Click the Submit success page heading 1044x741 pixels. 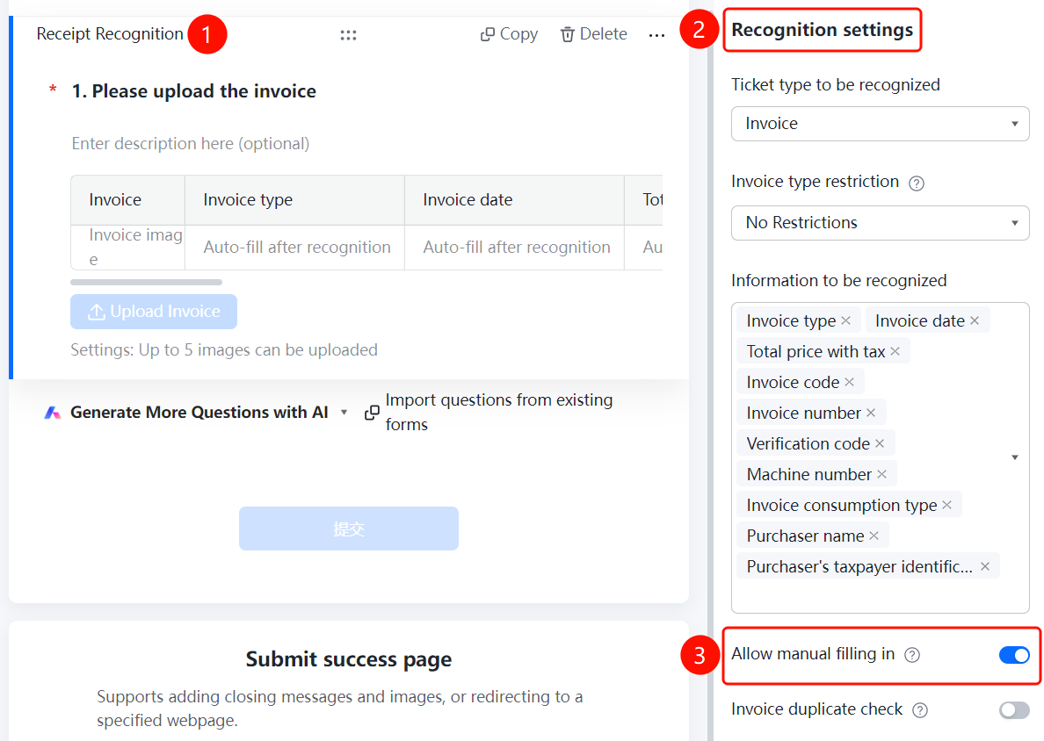349,659
